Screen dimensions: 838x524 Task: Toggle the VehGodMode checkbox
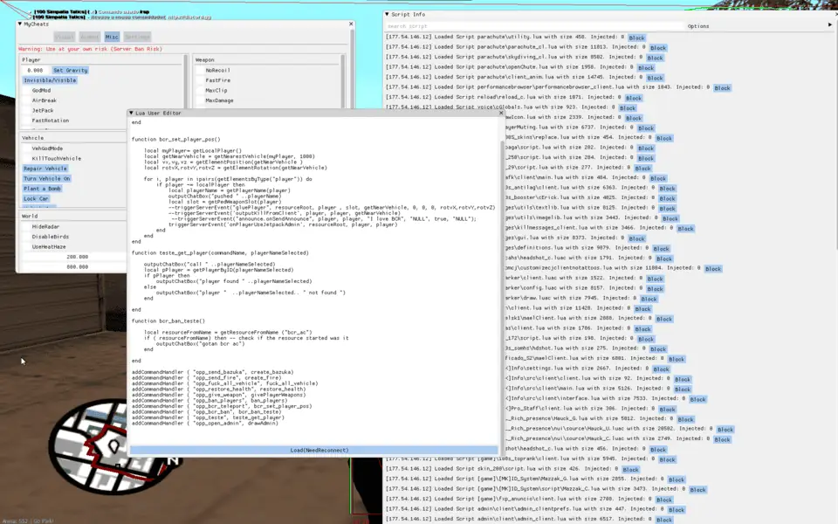pyautogui.click(x=25, y=148)
